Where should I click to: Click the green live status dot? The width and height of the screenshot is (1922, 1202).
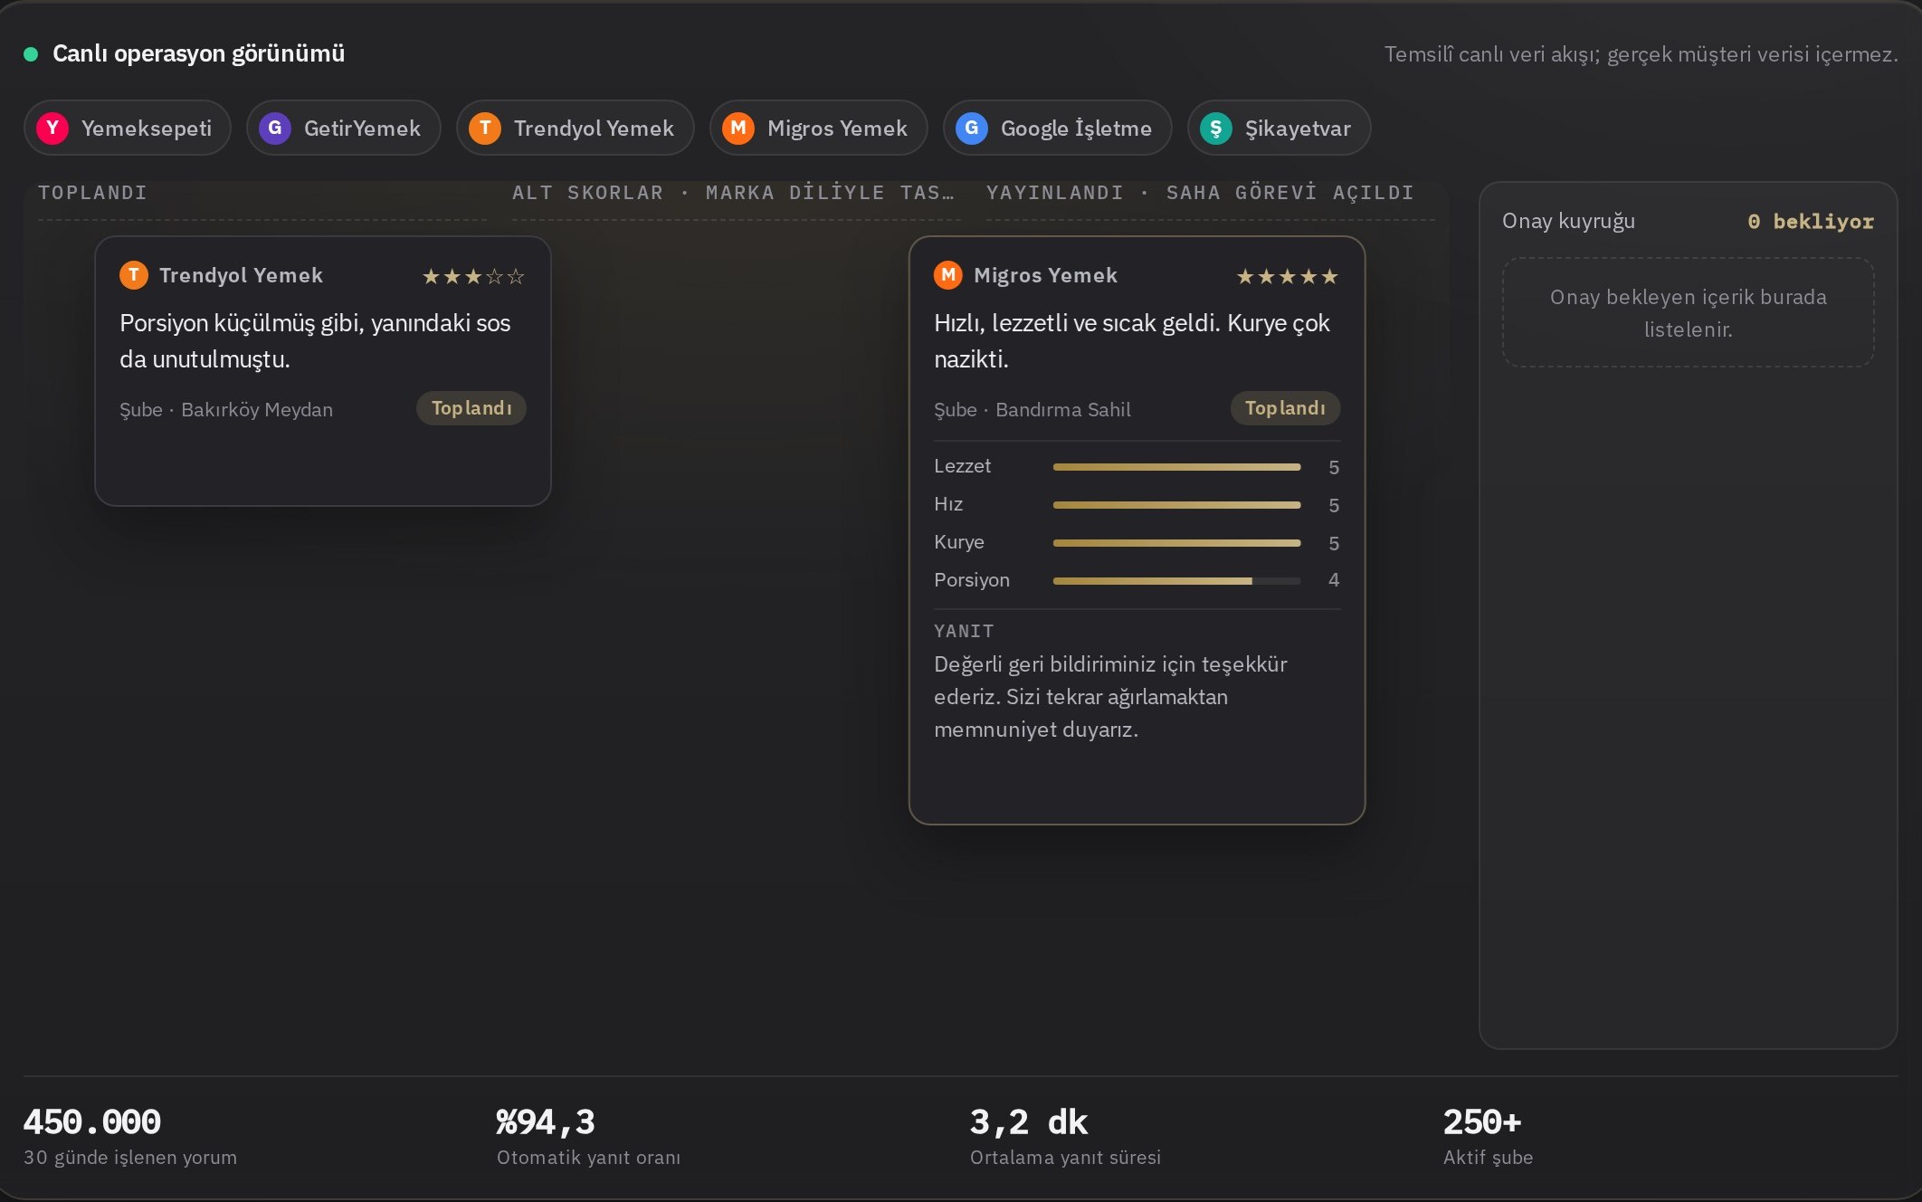pos(31,54)
